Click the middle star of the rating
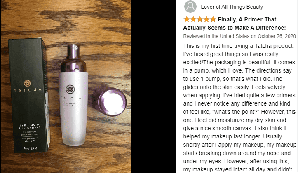This screenshot has width=298, height=176. pos(200,19)
